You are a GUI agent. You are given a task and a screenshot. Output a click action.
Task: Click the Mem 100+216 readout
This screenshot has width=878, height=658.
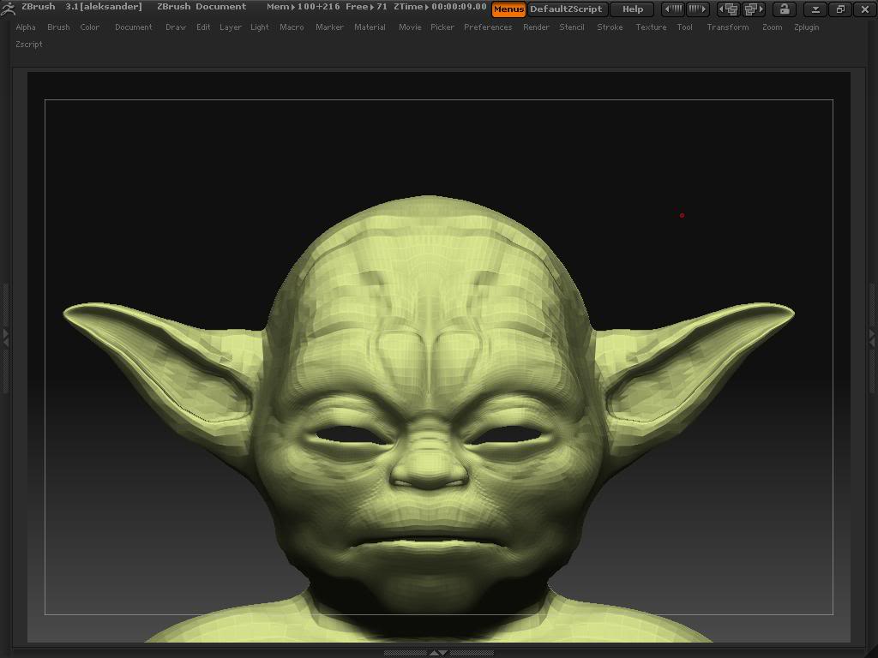coord(303,7)
